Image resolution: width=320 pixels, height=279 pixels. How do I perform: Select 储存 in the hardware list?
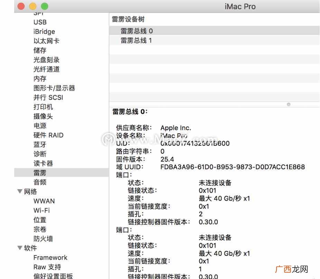pyautogui.click(x=40, y=50)
